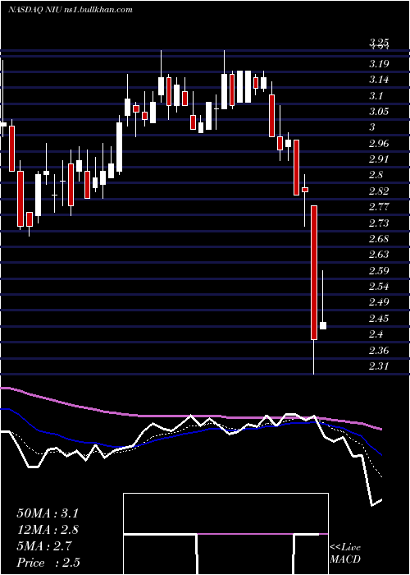Click the 2.73 price axis label

click(379, 223)
